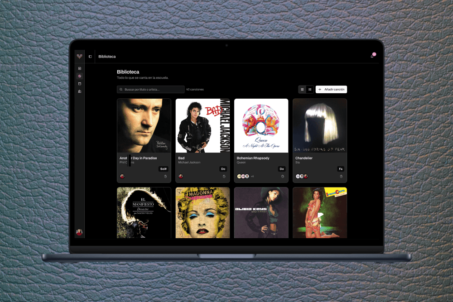Click the Bad song title
This screenshot has height=302, width=453.
click(182, 158)
